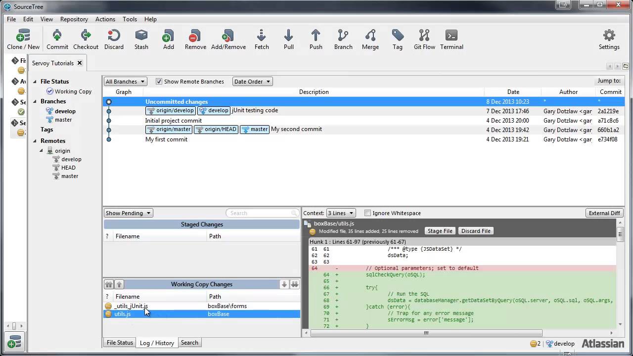Switch to the File Status tab
633x356 pixels.
point(120,343)
